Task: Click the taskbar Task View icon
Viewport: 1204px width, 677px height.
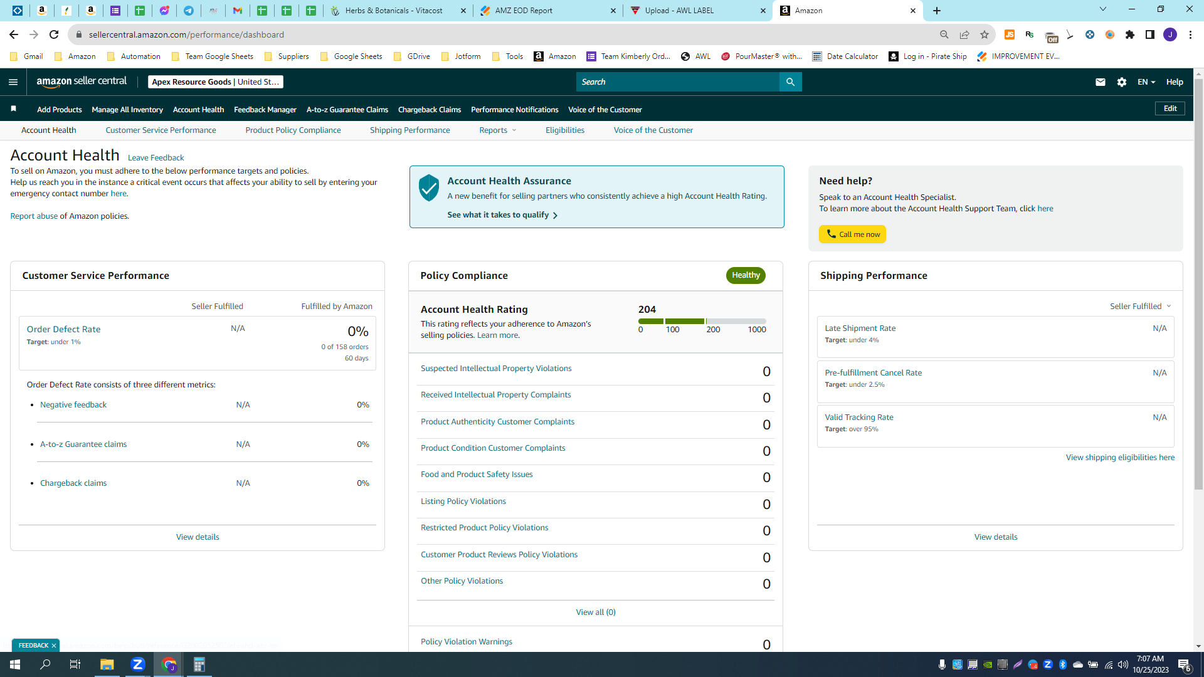Action: tap(75, 664)
